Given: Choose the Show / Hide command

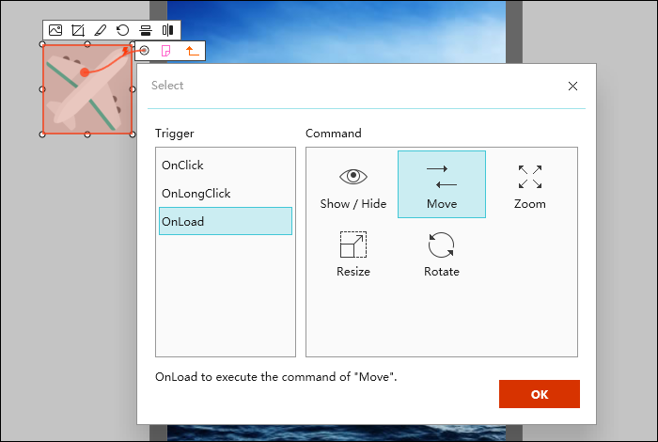Looking at the screenshot, I should coord(353,184).
